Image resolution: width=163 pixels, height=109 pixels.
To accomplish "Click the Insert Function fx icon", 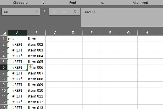I will [x=75, y=12].
